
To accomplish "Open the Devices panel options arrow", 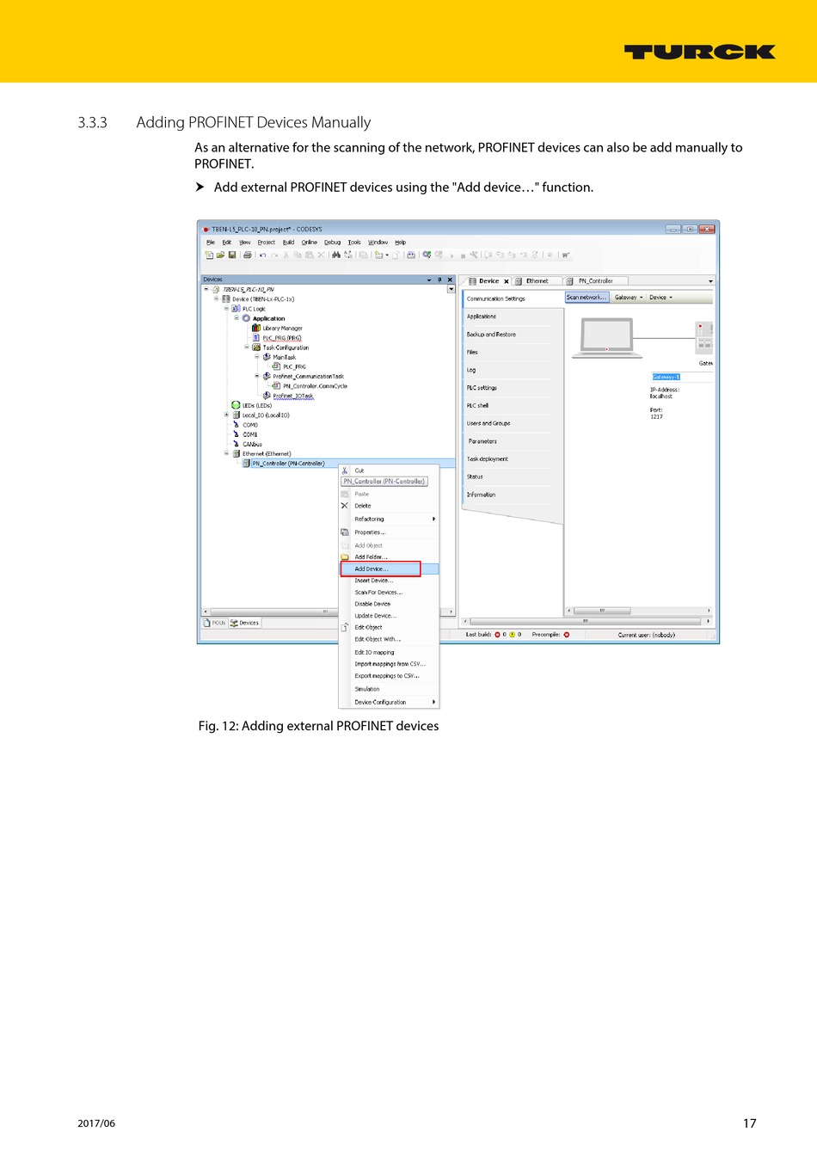I will [x=429, y=280].
